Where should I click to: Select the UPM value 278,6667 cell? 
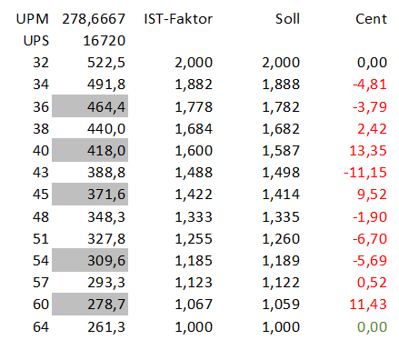pyautogui.click(x=94, y=19)
